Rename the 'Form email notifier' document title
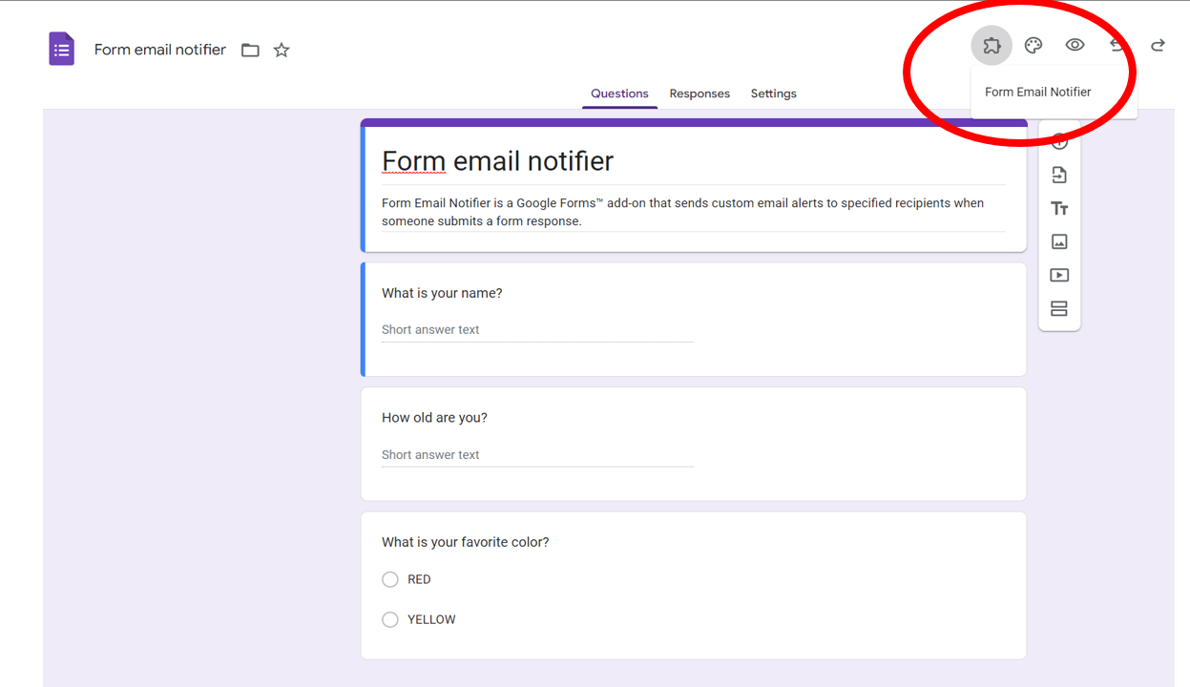The height and width of the screenshot is (687, 1190). click(160, 50)
